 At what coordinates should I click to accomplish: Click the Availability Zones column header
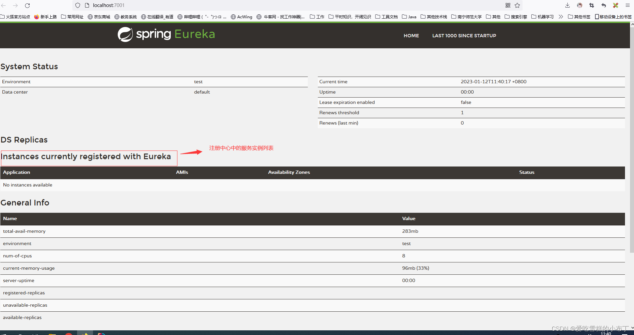[x=289, y=172]
